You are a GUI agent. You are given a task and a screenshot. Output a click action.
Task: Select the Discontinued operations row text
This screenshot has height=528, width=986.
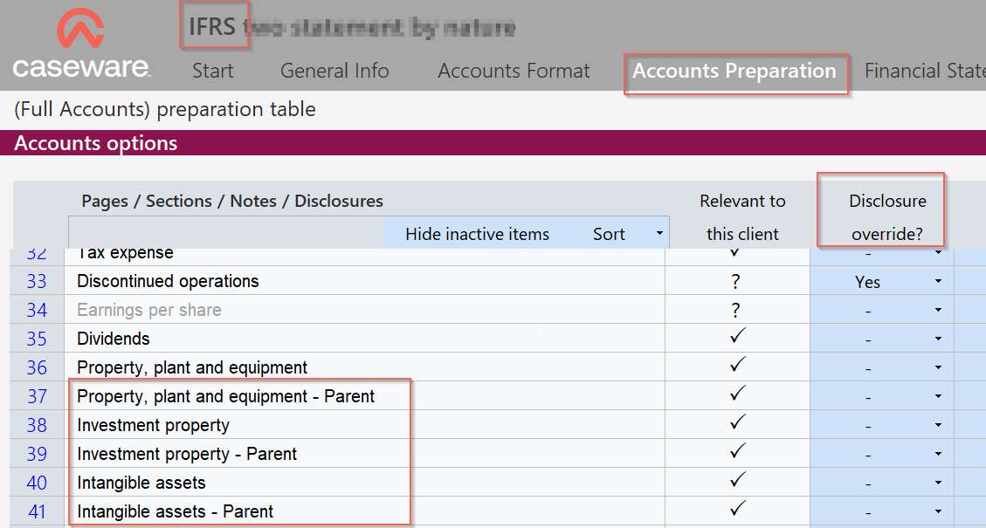(168, 281)
